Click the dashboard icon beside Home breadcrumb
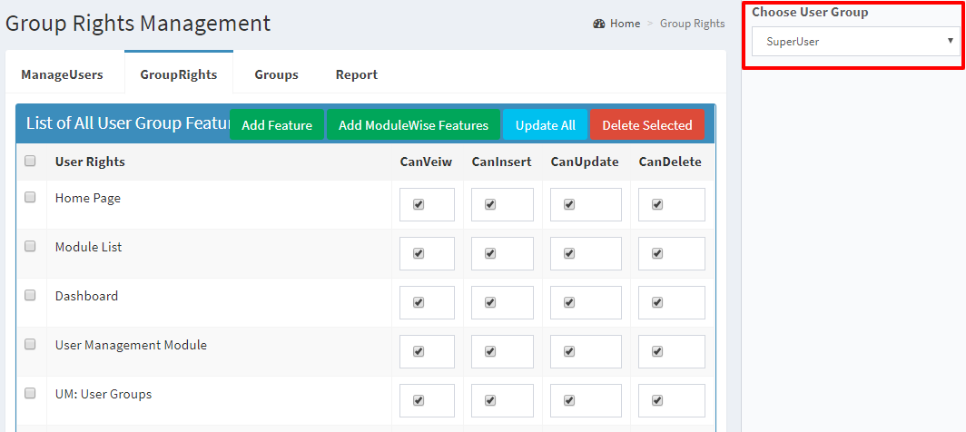This screenshot has width=966, height=432. [x=599, y=24]
